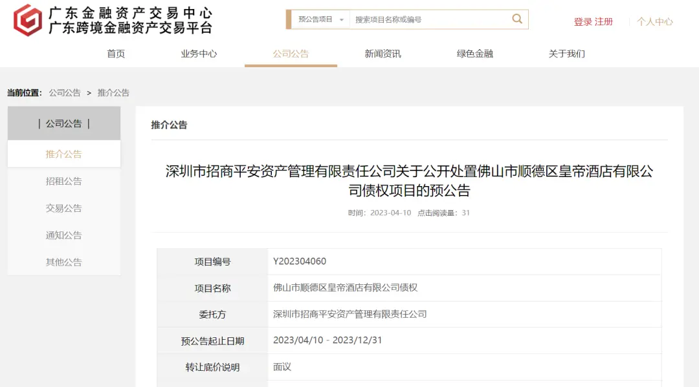Click project number Y202304060
699x387 pixels.
(x=300, y=261)
